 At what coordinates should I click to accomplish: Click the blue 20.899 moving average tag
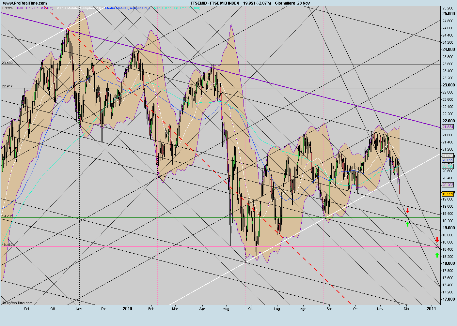[448, 160]
